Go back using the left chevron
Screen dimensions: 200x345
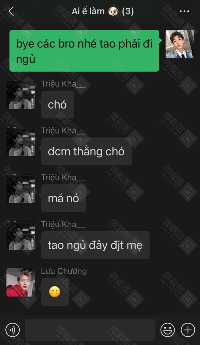[11, 11]
